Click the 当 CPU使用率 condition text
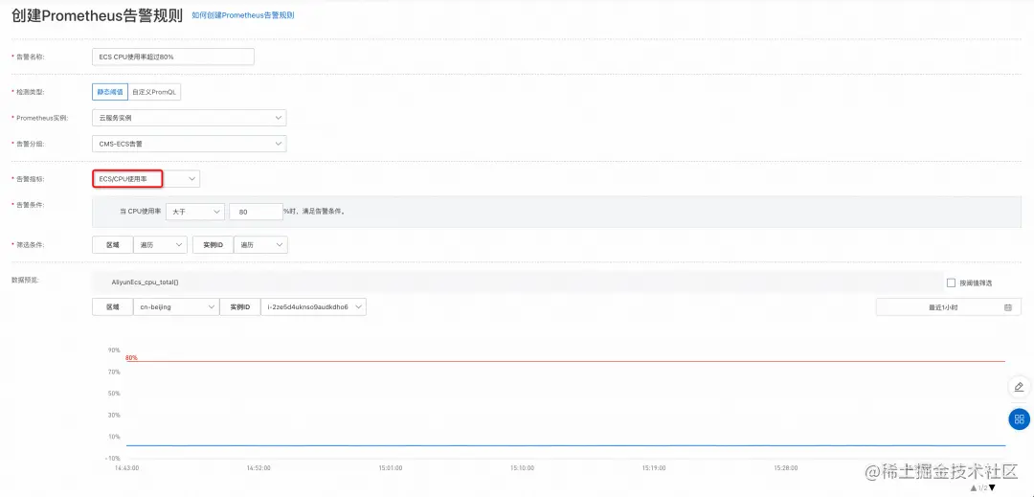1034x497 pixels. 141,212
